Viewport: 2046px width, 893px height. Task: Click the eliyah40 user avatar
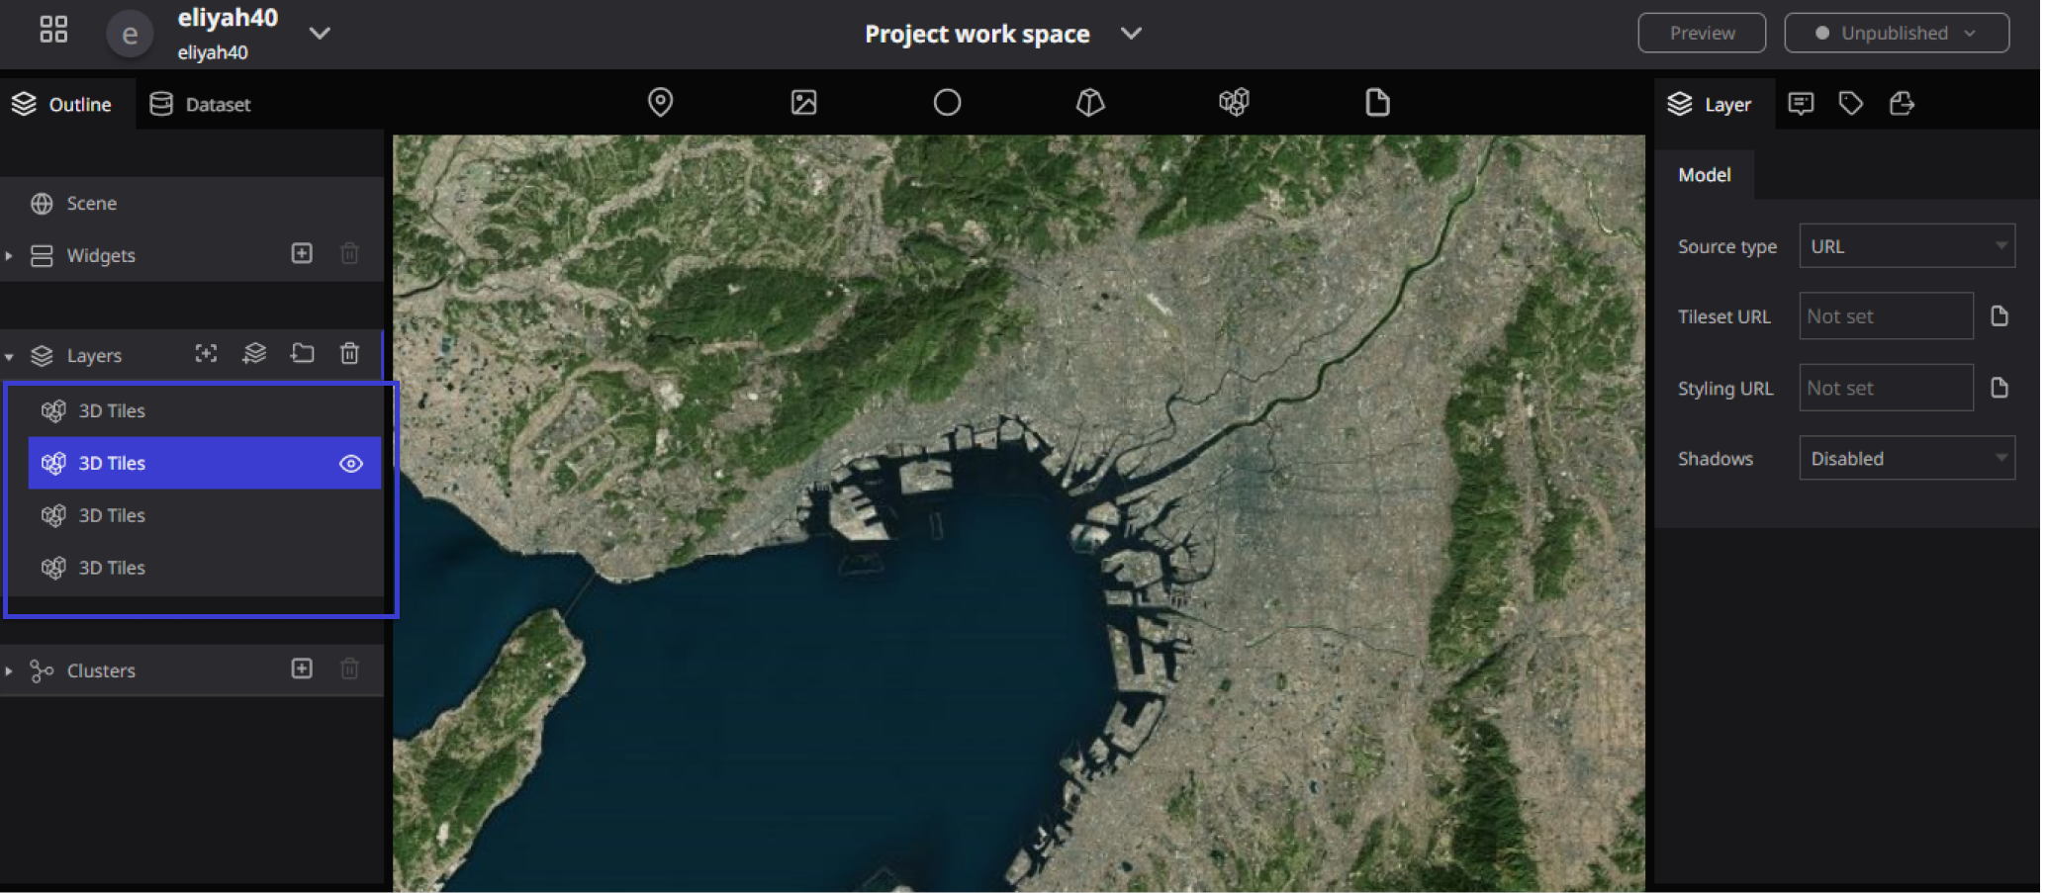tap(129, 34)
